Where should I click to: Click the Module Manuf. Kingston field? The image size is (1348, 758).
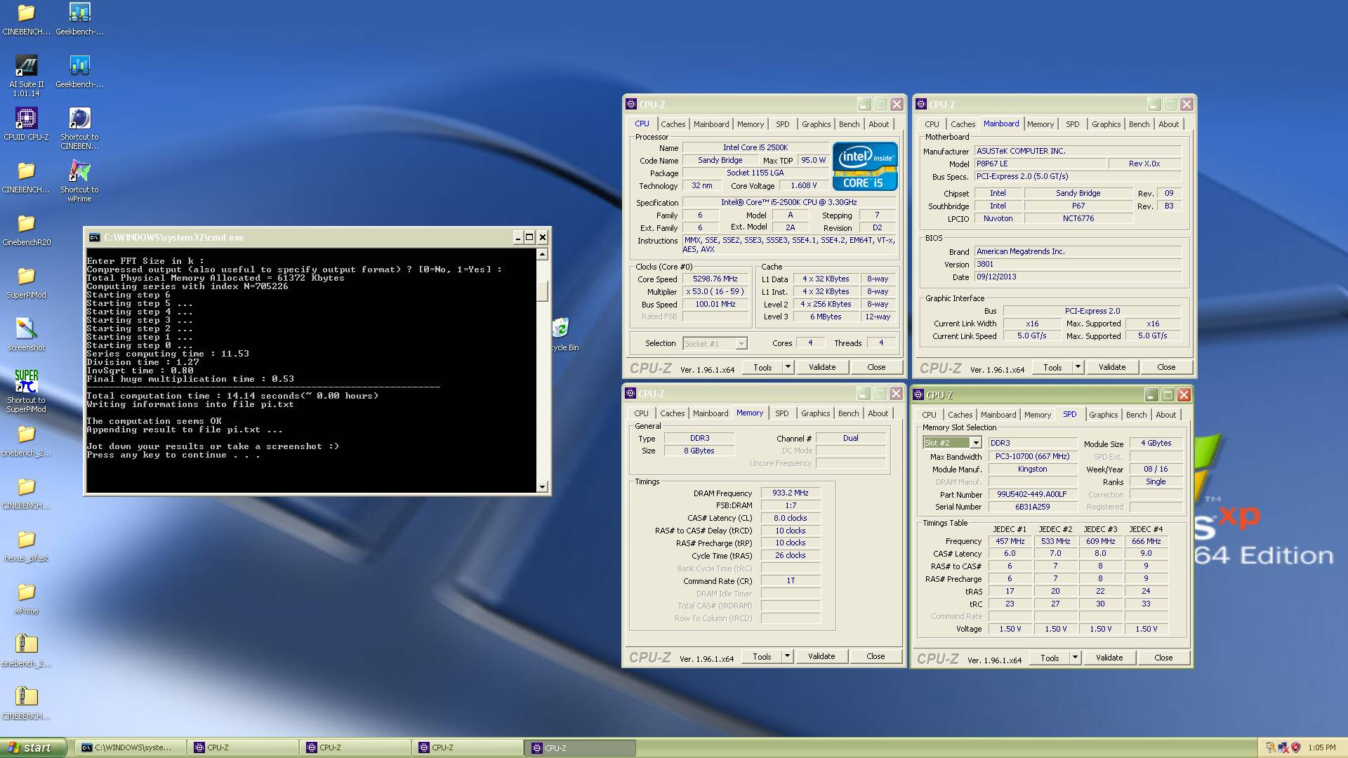point(1032,469)
